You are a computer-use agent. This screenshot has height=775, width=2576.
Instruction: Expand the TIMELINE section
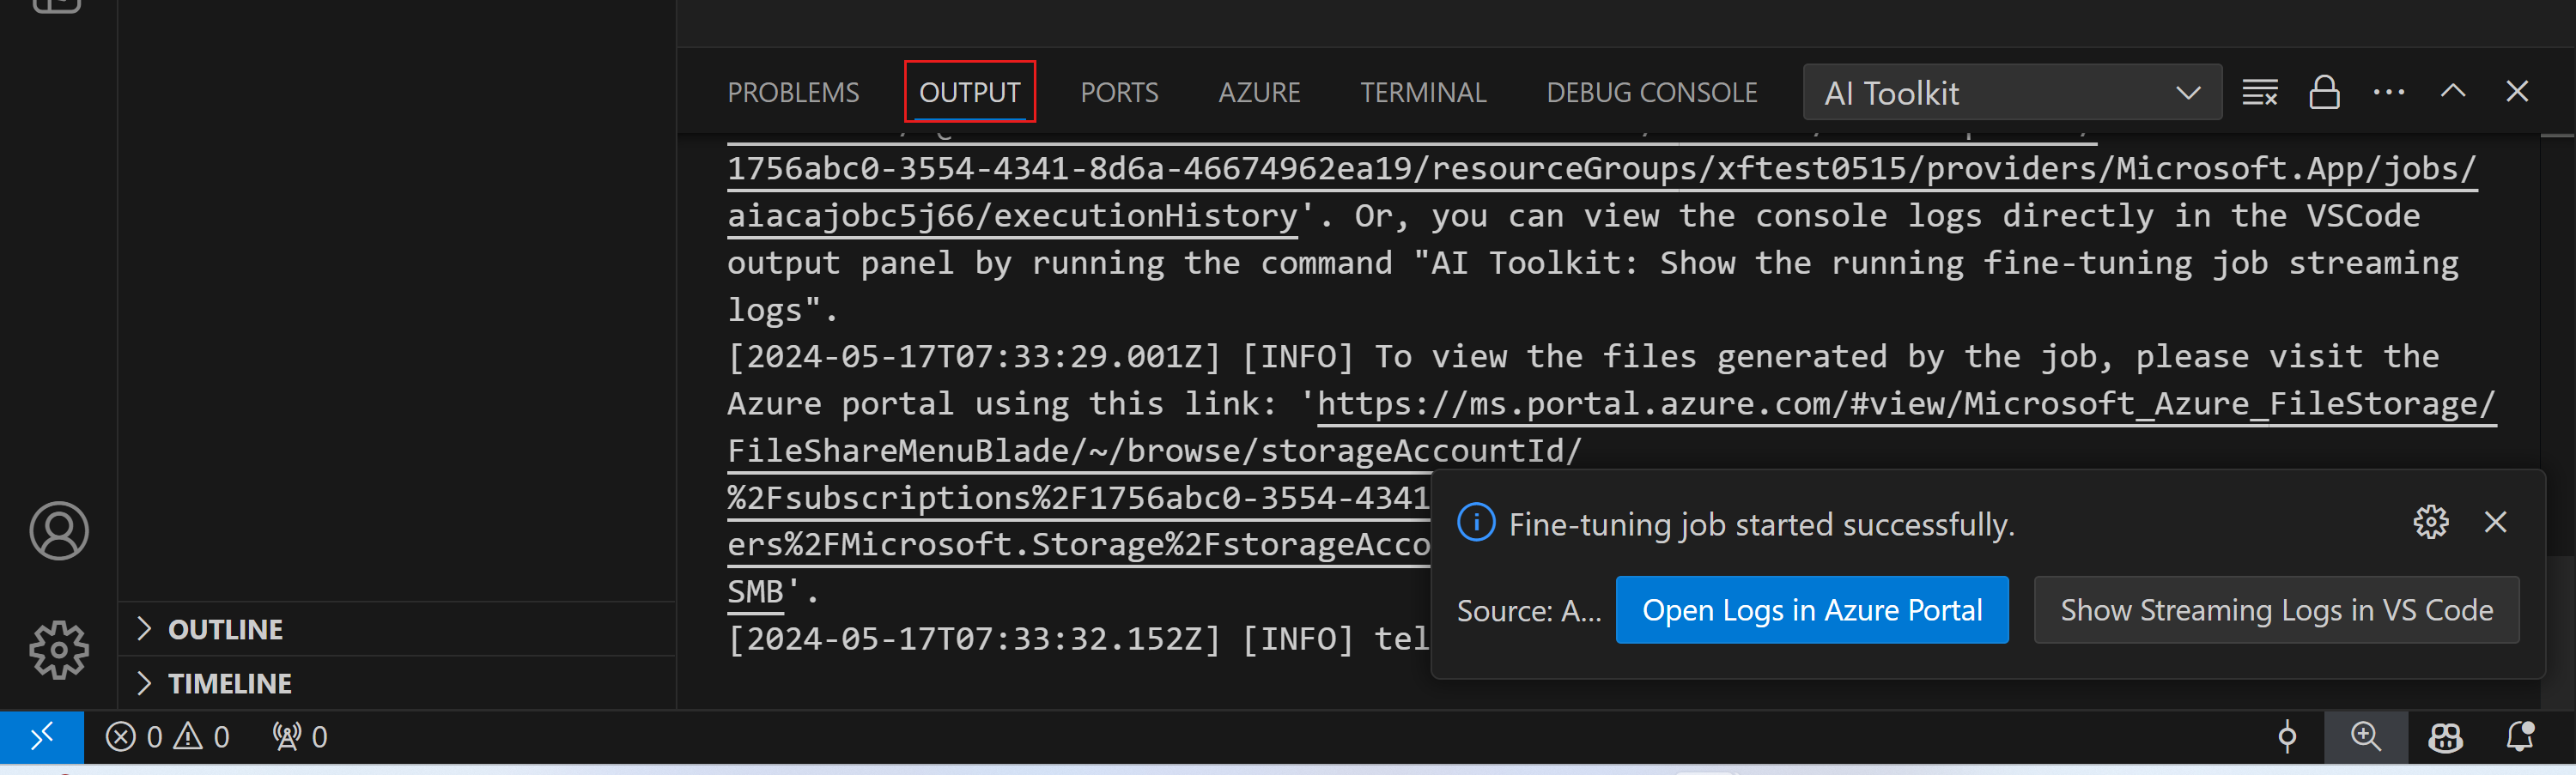(229, 683)
